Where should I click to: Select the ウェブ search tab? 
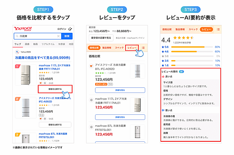(x=18, y=44)
